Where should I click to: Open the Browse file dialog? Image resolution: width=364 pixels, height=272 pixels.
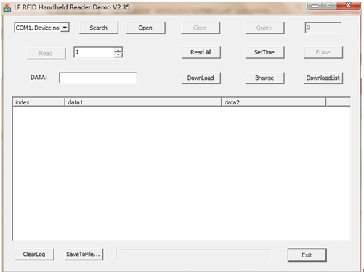click(264, 78)
